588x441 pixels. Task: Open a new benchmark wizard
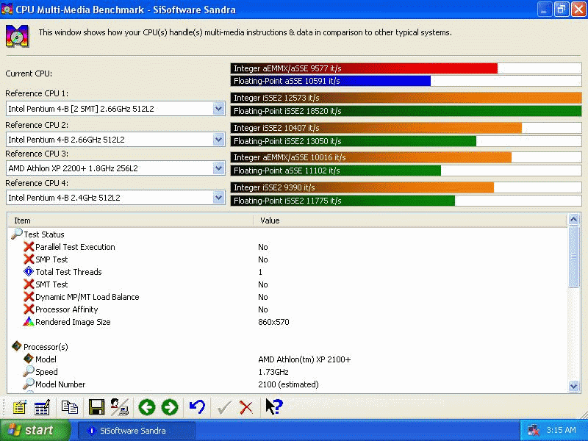[19, 406]
